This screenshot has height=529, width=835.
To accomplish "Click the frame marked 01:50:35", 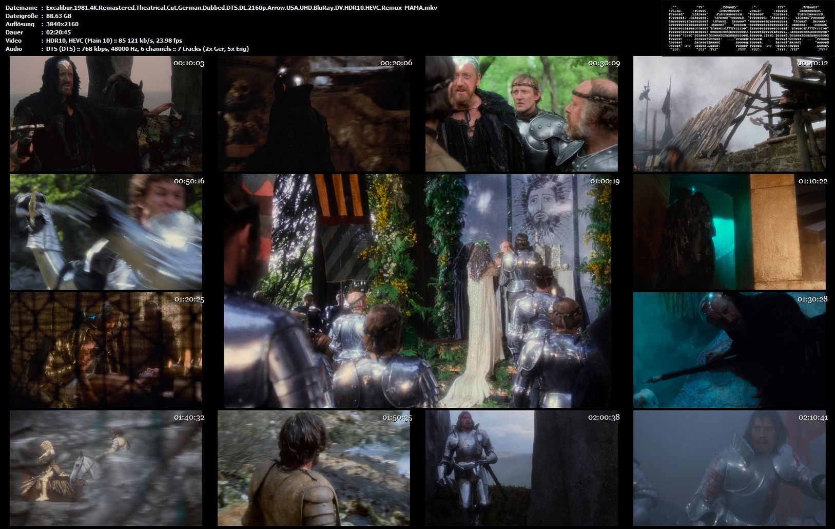I will click(314, 468).
